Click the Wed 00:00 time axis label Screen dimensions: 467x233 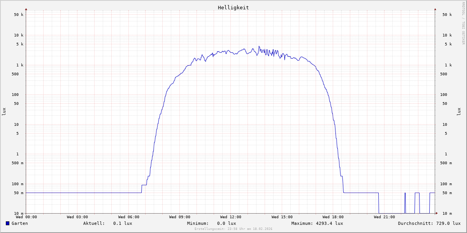click(26, 217)
